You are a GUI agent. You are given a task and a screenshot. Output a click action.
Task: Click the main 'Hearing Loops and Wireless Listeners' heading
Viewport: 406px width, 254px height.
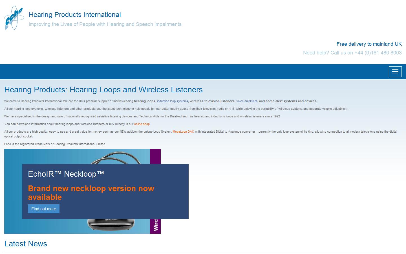(103, 89)
